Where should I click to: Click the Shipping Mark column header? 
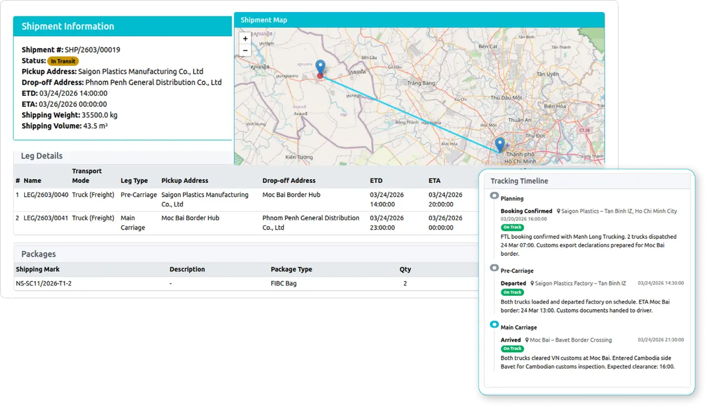click(x=38, y=270)
